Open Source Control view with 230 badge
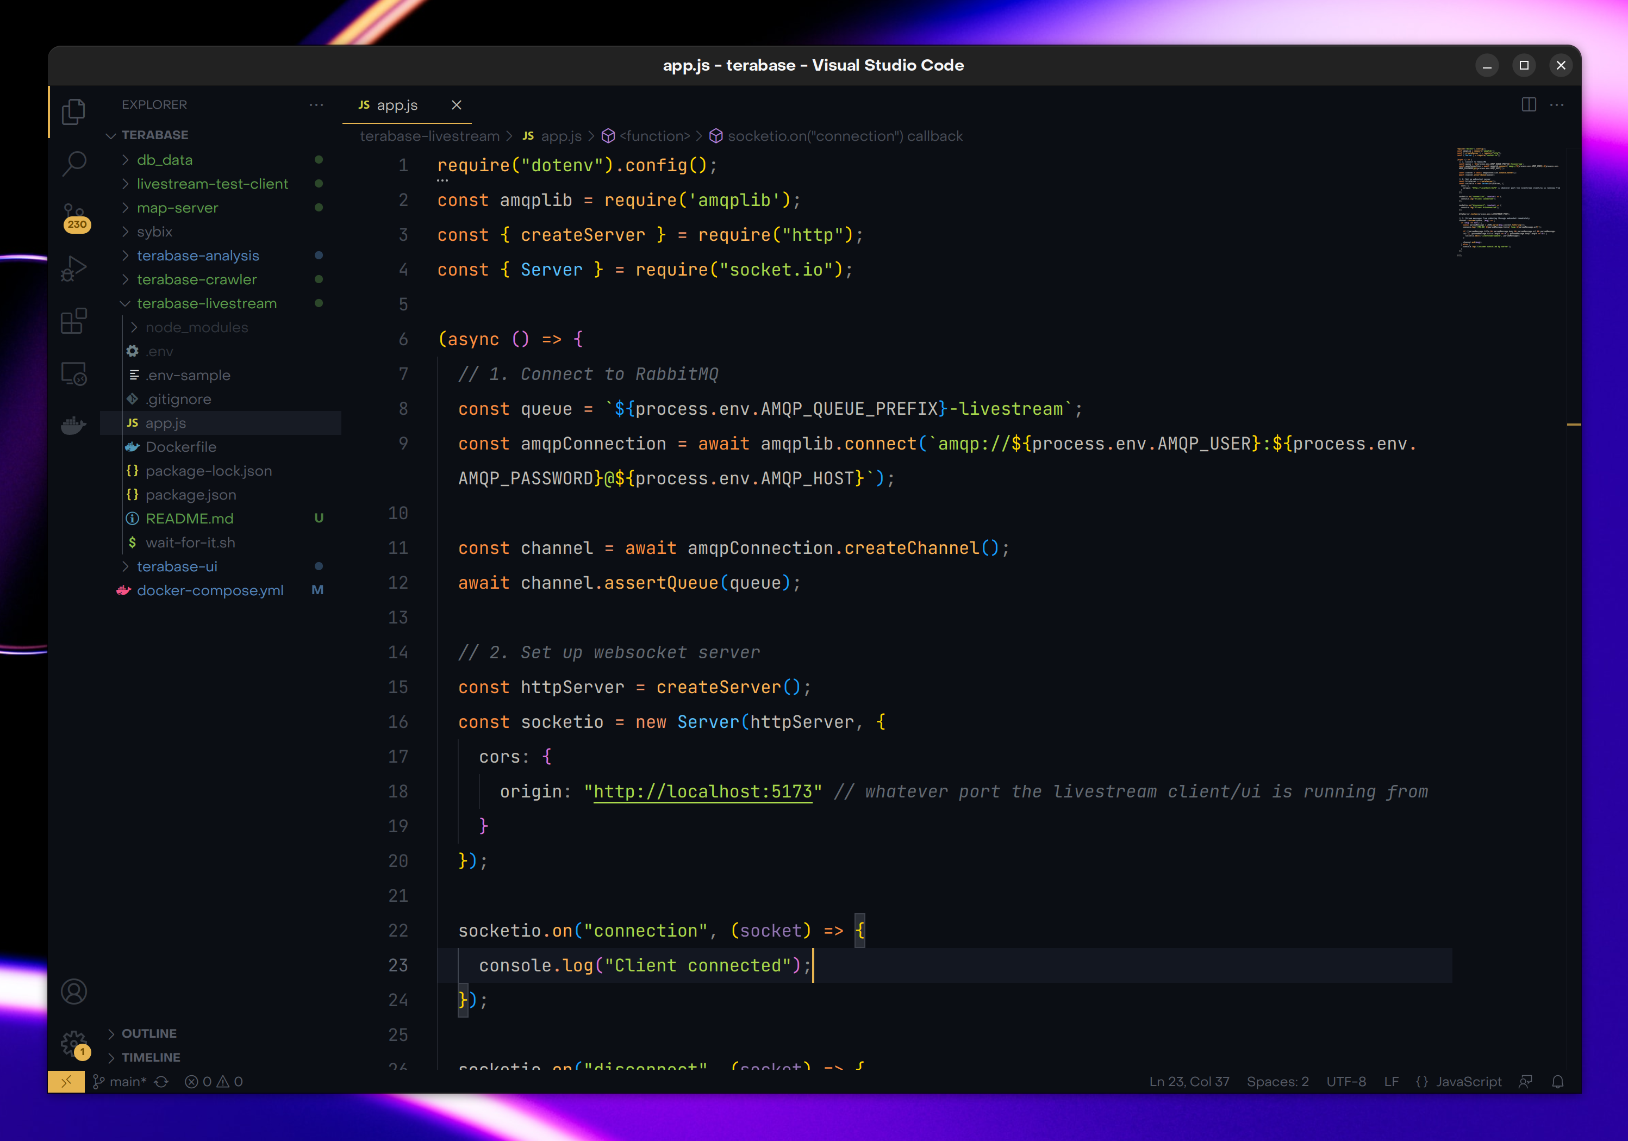1628x1141 pixels. coord(75,217)
